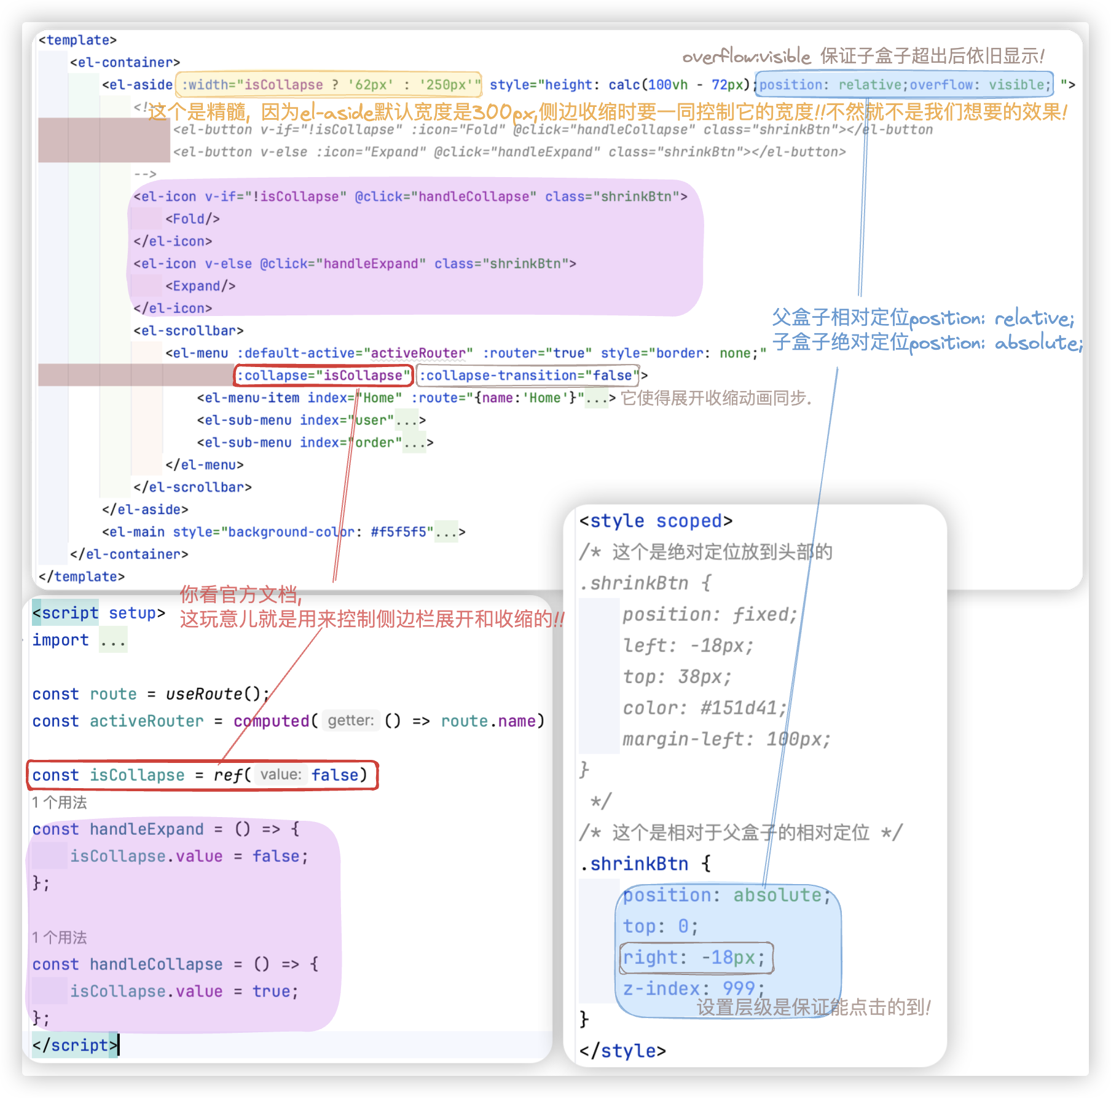The height and width of the screenshot is (1098, 1111).
Task: Unfold the el-sub-menu order block
Action: tap(414, 443)
